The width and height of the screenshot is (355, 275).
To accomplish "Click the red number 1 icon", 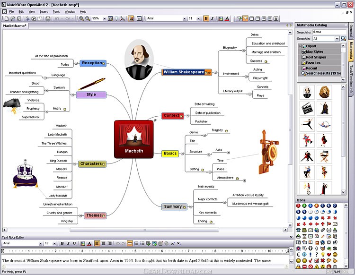I will [x=298, y=206].
